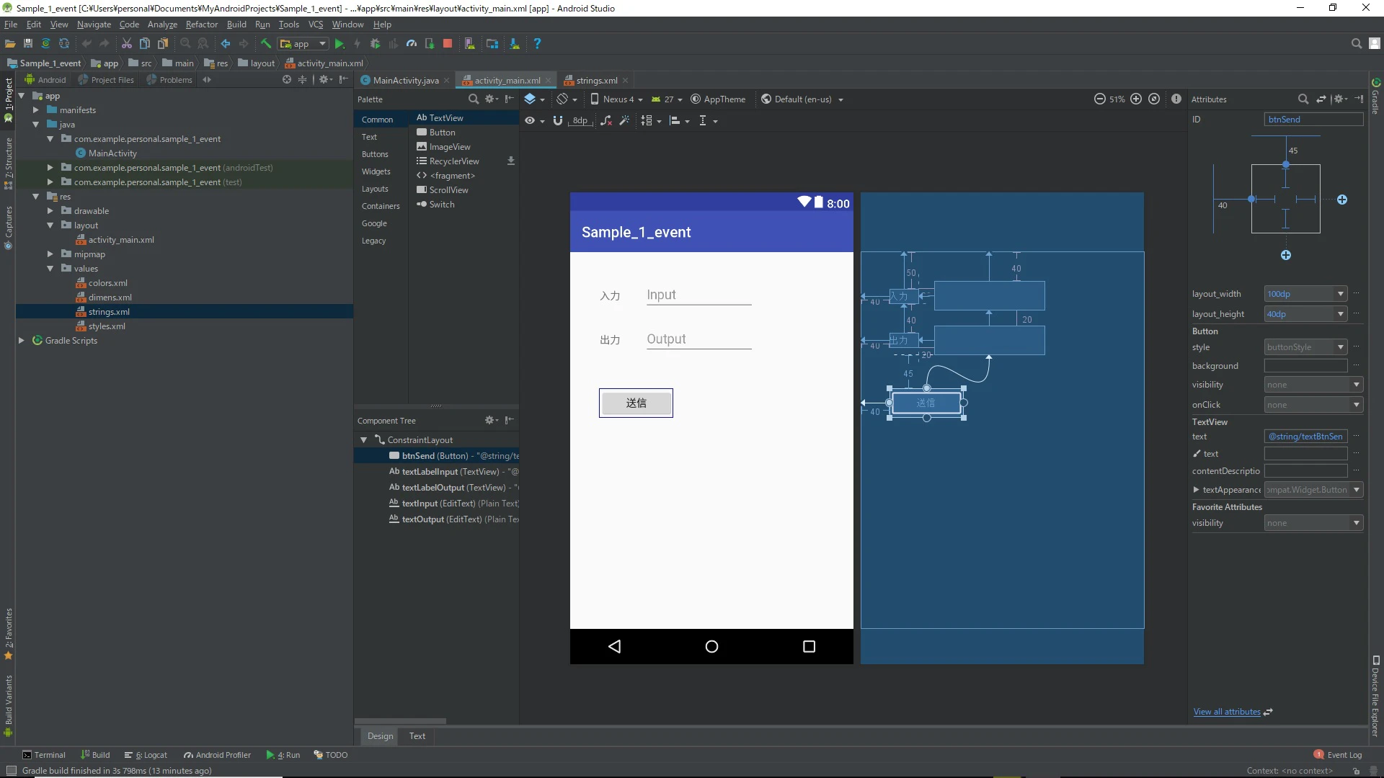Toggle Autoconnect magnet icon
Screen dimensions: 1384x778
point(557,120)
